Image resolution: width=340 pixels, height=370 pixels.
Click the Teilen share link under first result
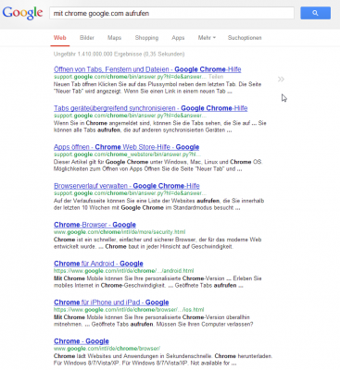point(216,77)
